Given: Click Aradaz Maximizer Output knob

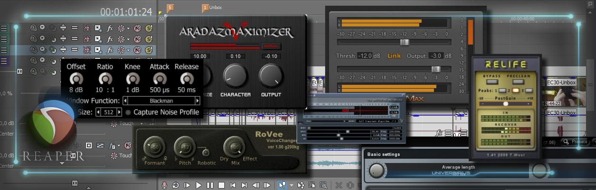Looking at the screenshot, I should (271, 76).
